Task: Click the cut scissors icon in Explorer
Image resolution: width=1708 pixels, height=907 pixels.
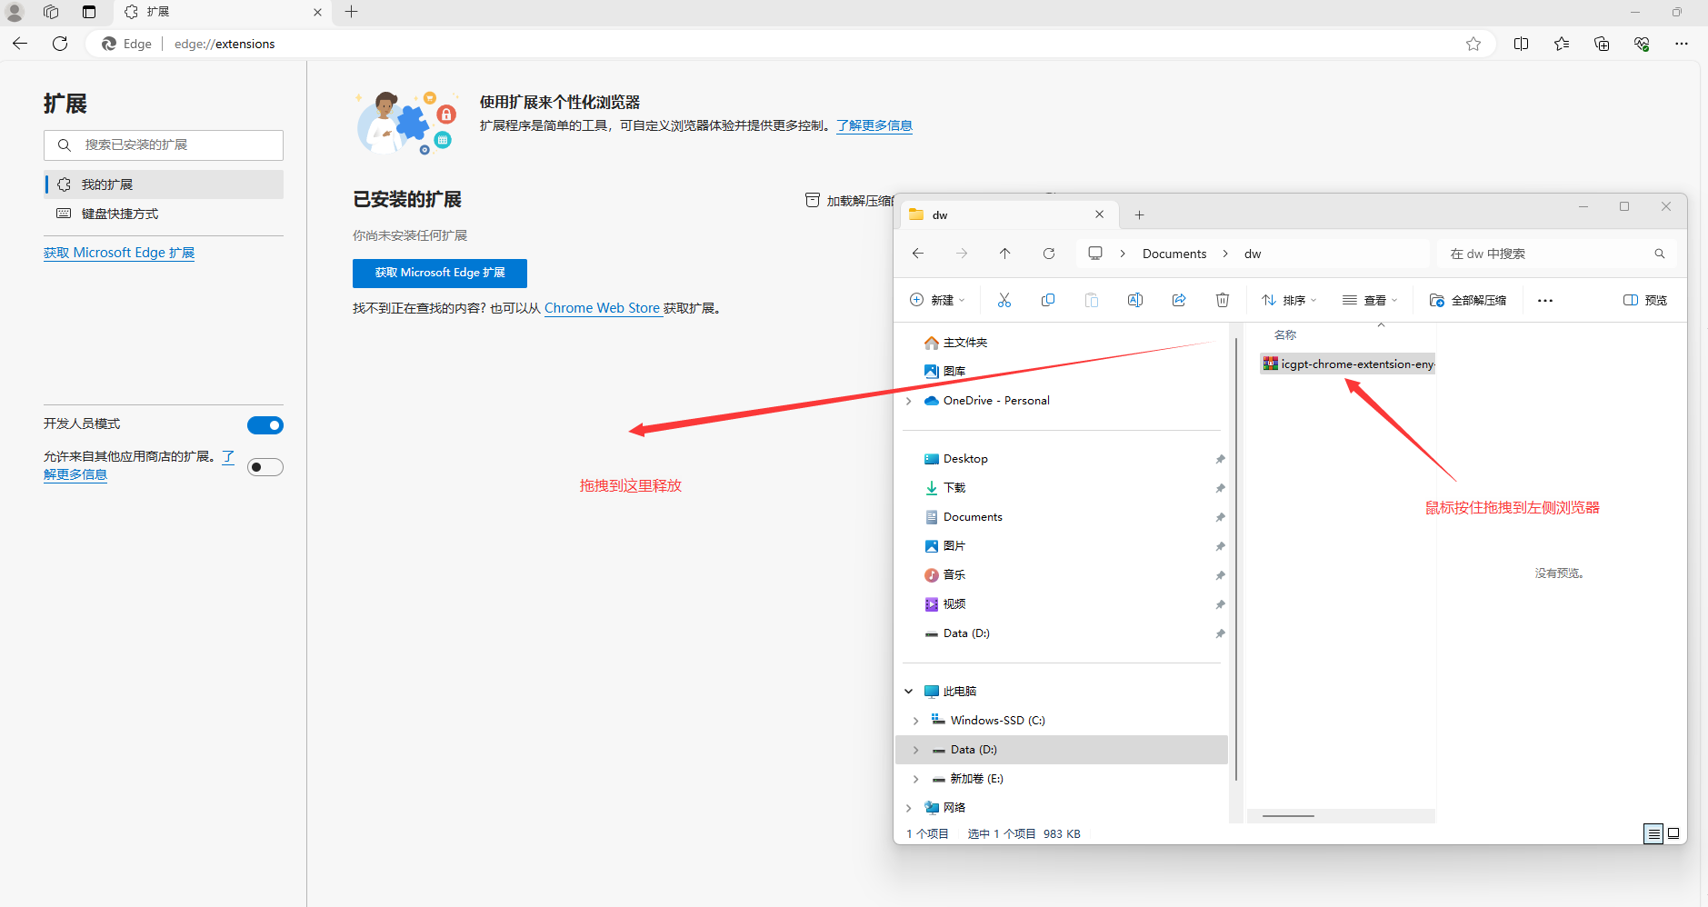Action: click(x=1004, y=300)
